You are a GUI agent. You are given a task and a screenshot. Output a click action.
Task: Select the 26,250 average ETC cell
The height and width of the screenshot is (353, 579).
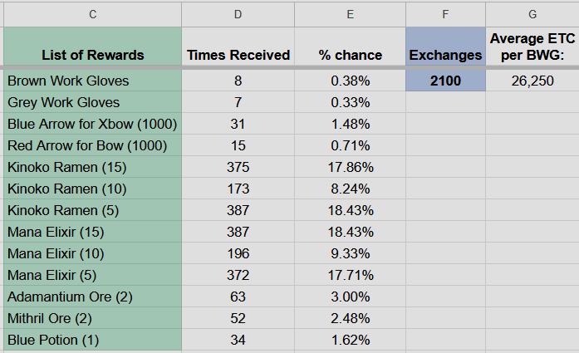click(532, 81)
